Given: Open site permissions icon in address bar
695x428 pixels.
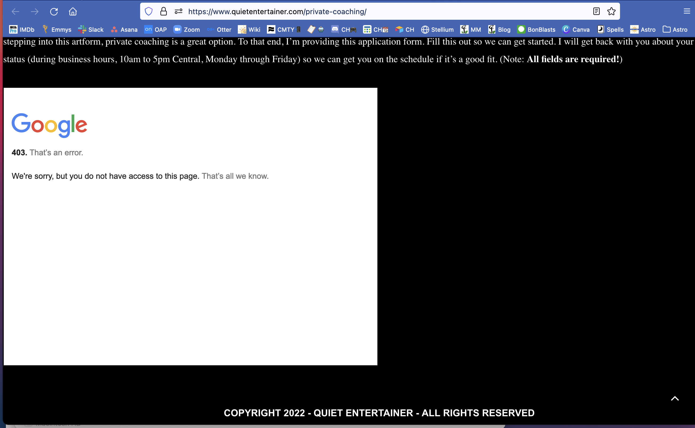Looking at the screenshot, I should click(179, 11).
